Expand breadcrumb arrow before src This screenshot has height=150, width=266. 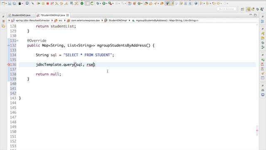(52, 20)
